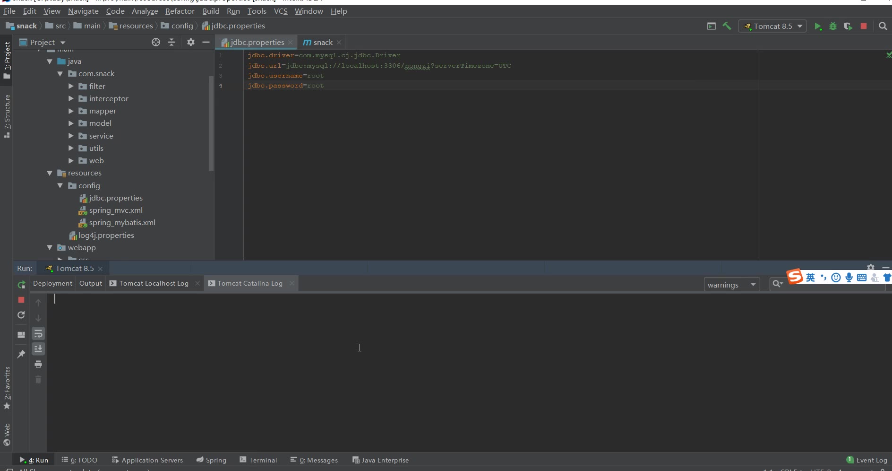The width and height of the screenshot is (892, 471).
Task: Expand the mapper package
Action: (71, 111)
